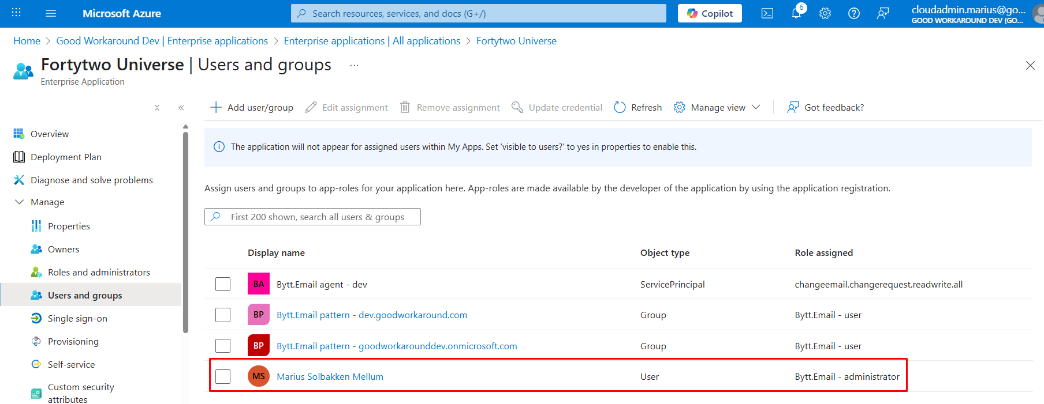The image size is (1044, 404).
Task: Check the Marius Solbakken Mellum row checkbox
Action: tap(223, 376)
